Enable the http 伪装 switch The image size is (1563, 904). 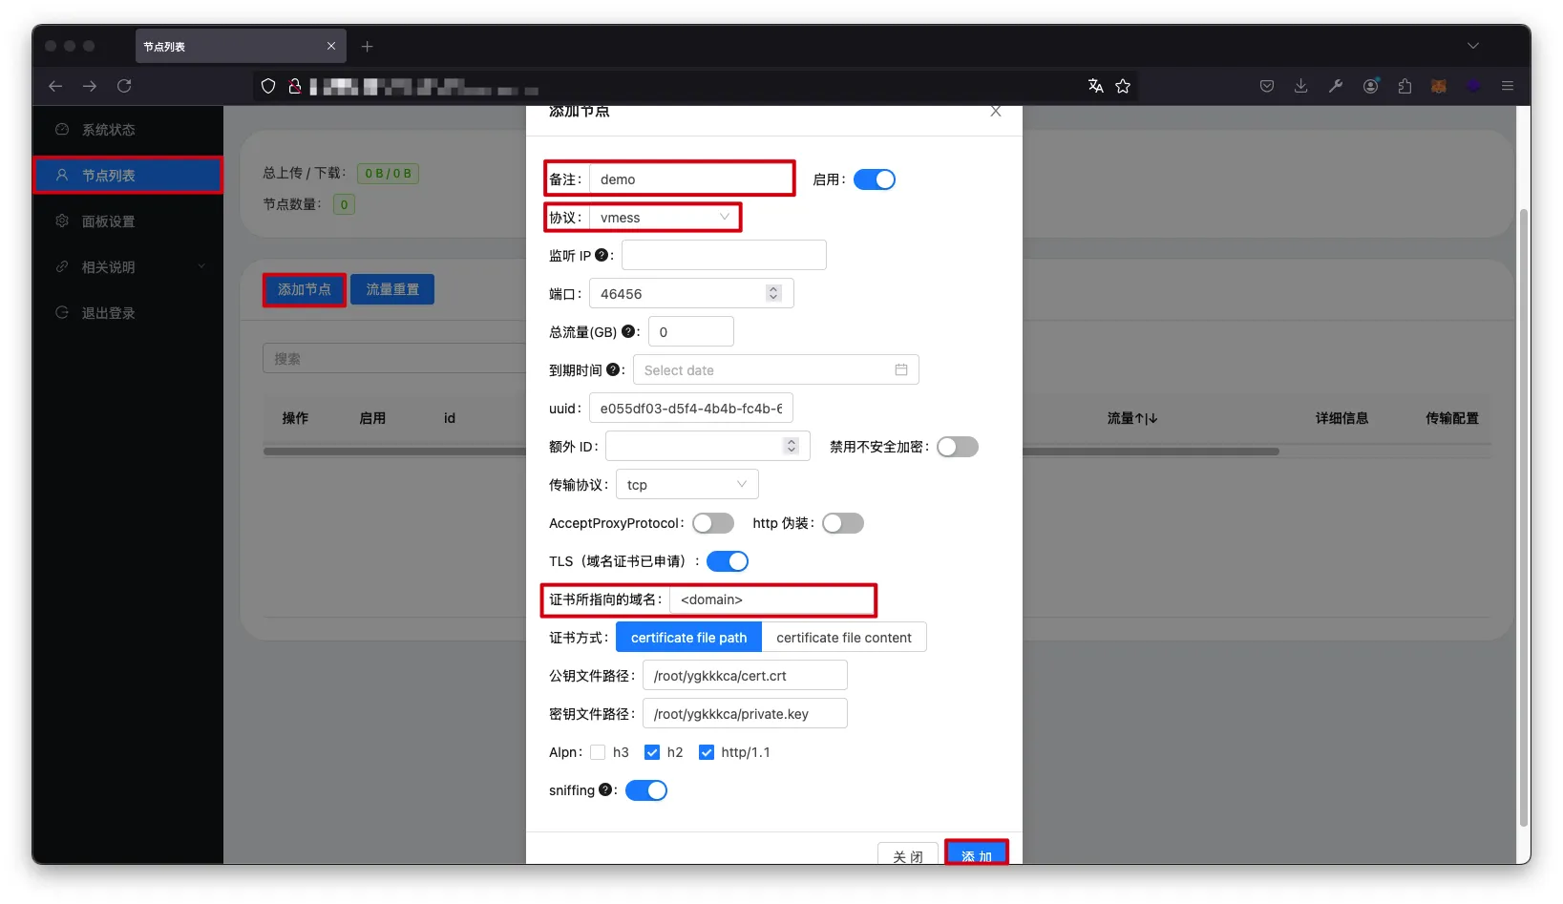point(842,523)
